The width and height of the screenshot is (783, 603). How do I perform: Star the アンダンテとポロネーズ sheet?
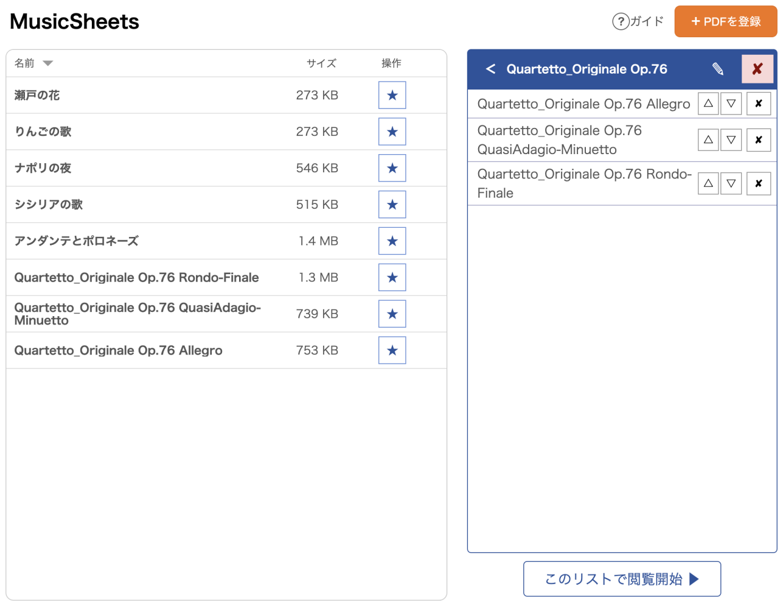(x=392, y=241)
